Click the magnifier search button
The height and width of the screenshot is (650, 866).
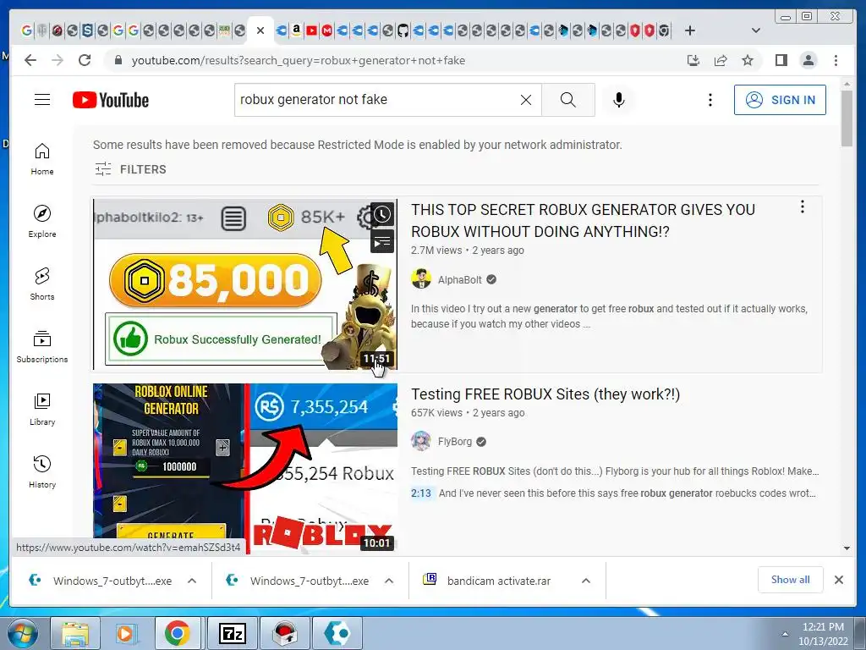click(567, 100)
